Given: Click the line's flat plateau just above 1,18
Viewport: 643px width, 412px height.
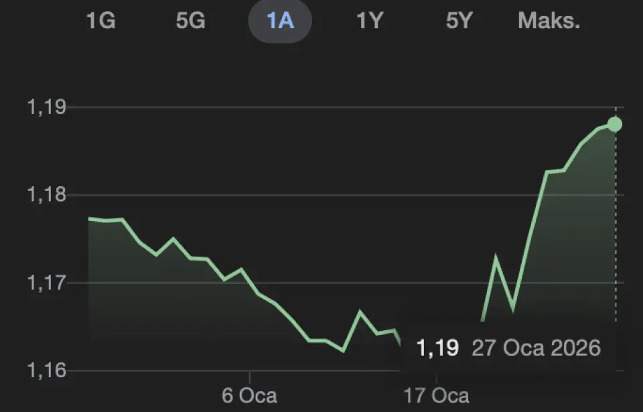Looking at the screenshot, I should [x=555, y=171].
